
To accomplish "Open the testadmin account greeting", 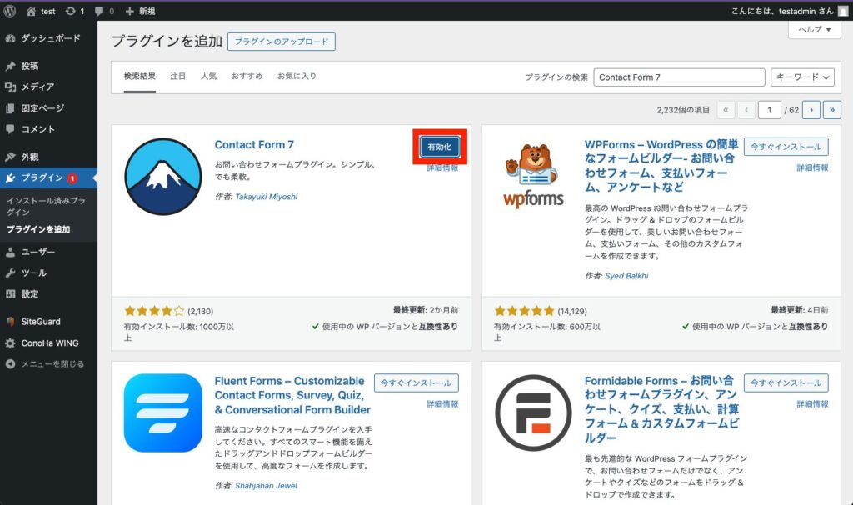I will pyautogui.click(x=782, y=11).
